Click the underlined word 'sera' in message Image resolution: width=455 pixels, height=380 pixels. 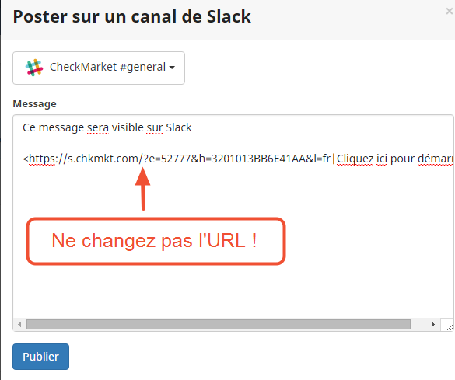click(x=98, y=127)
